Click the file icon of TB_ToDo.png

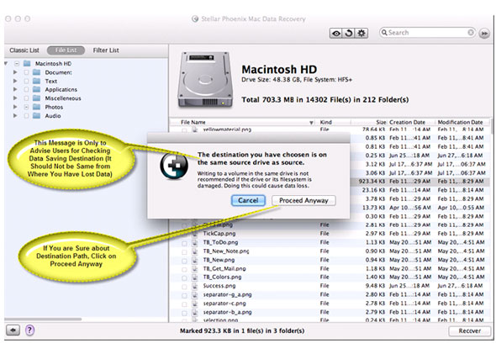[195, 243]
